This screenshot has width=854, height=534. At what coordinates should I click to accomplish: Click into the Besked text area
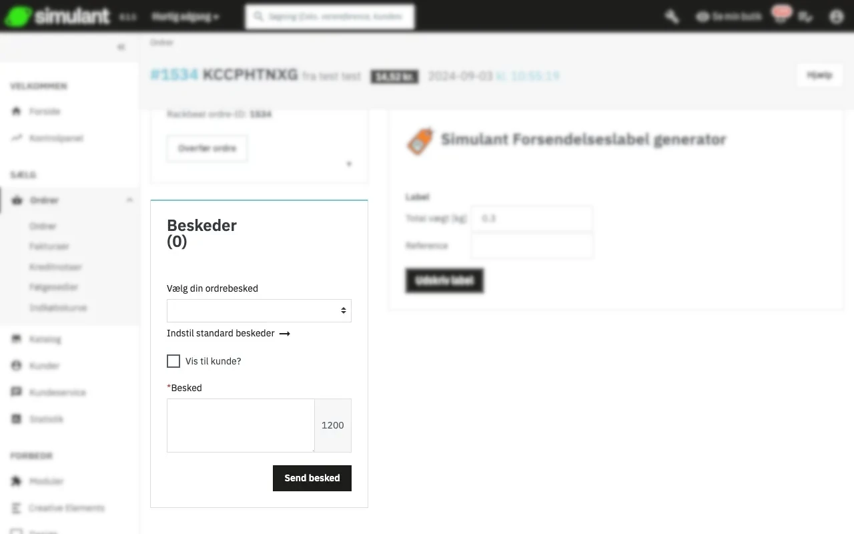[x=240, y=425]
